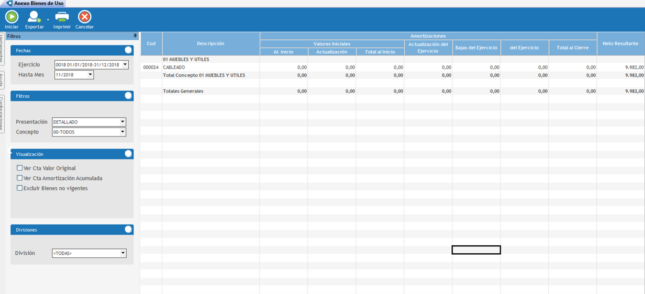Pin the Filtros panel with pushpin icon
Viewport: 645px width, 294px height.
coord(135,36)
